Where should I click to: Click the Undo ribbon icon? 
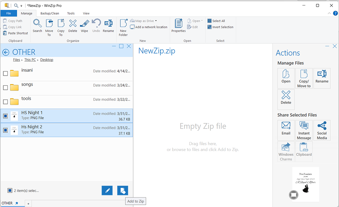coord(96,26)
